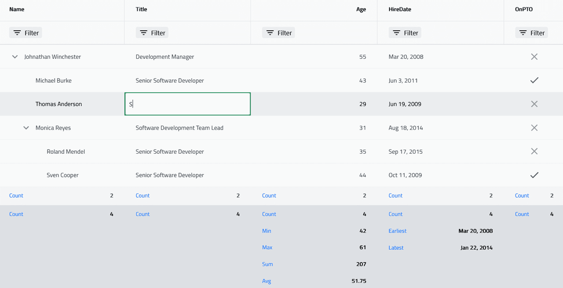Click the Sum summary label under Age

coord(267,264)
